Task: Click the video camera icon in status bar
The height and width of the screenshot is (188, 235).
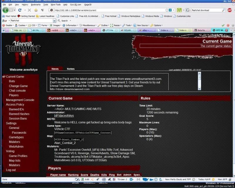Action: point(152,179)
